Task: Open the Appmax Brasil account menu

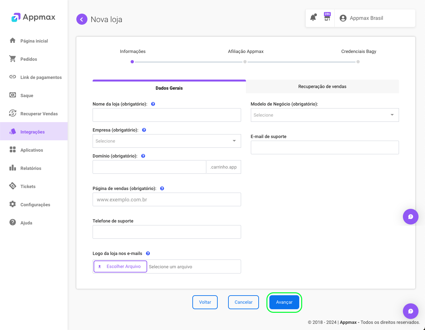Action: point(362,18)
